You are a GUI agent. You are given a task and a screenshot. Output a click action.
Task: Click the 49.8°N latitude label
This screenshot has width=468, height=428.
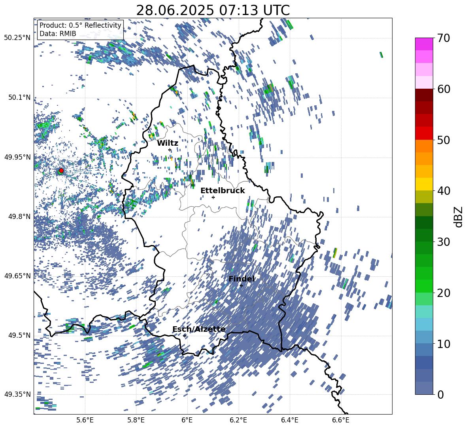[19, 217]
